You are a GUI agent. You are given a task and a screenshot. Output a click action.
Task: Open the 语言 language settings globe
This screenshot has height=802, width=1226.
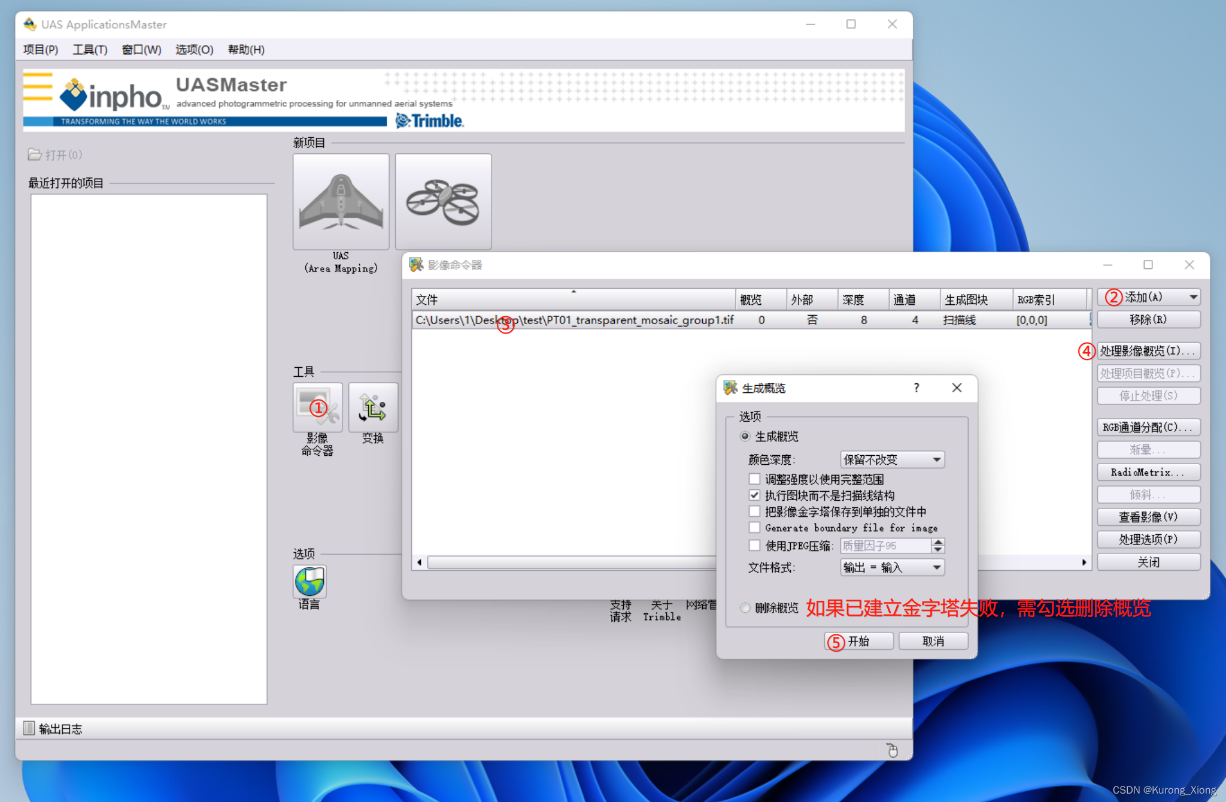309,580
